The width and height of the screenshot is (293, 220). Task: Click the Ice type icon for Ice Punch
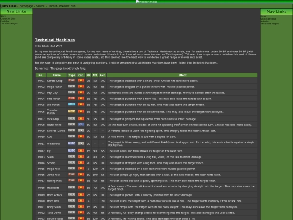coord(72,104)
